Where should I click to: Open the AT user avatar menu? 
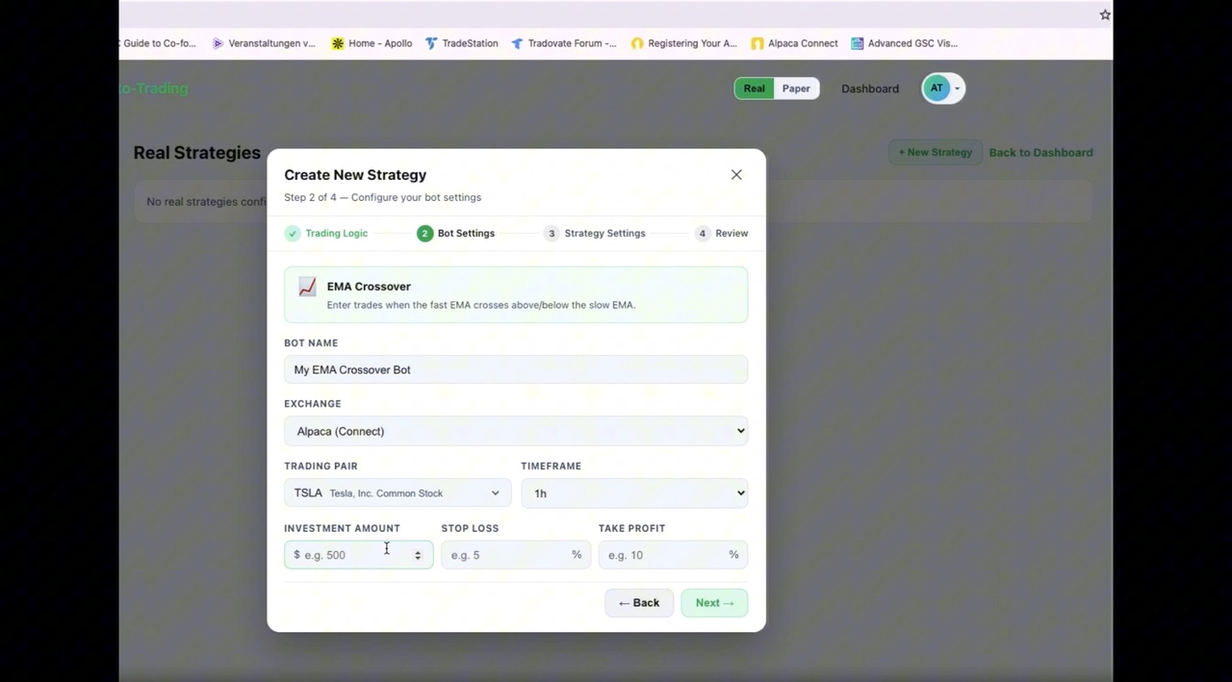pyautogui.click(x=942, y=88)
